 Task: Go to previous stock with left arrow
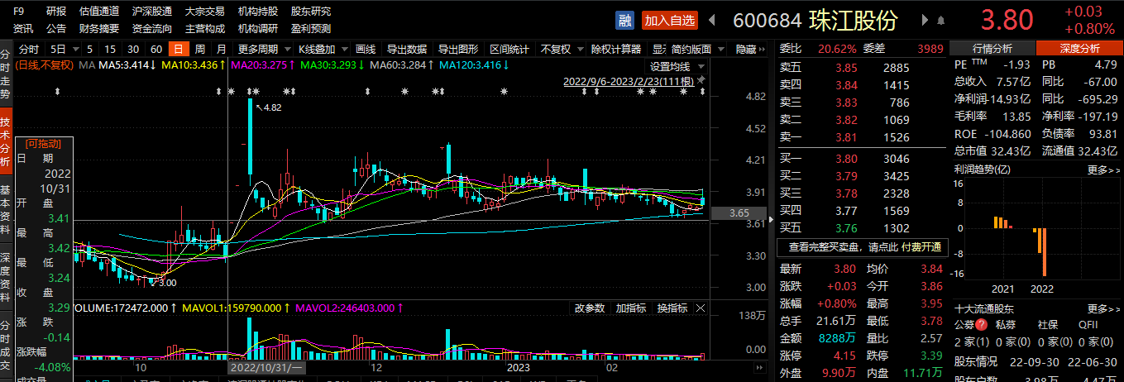(712, 20)
